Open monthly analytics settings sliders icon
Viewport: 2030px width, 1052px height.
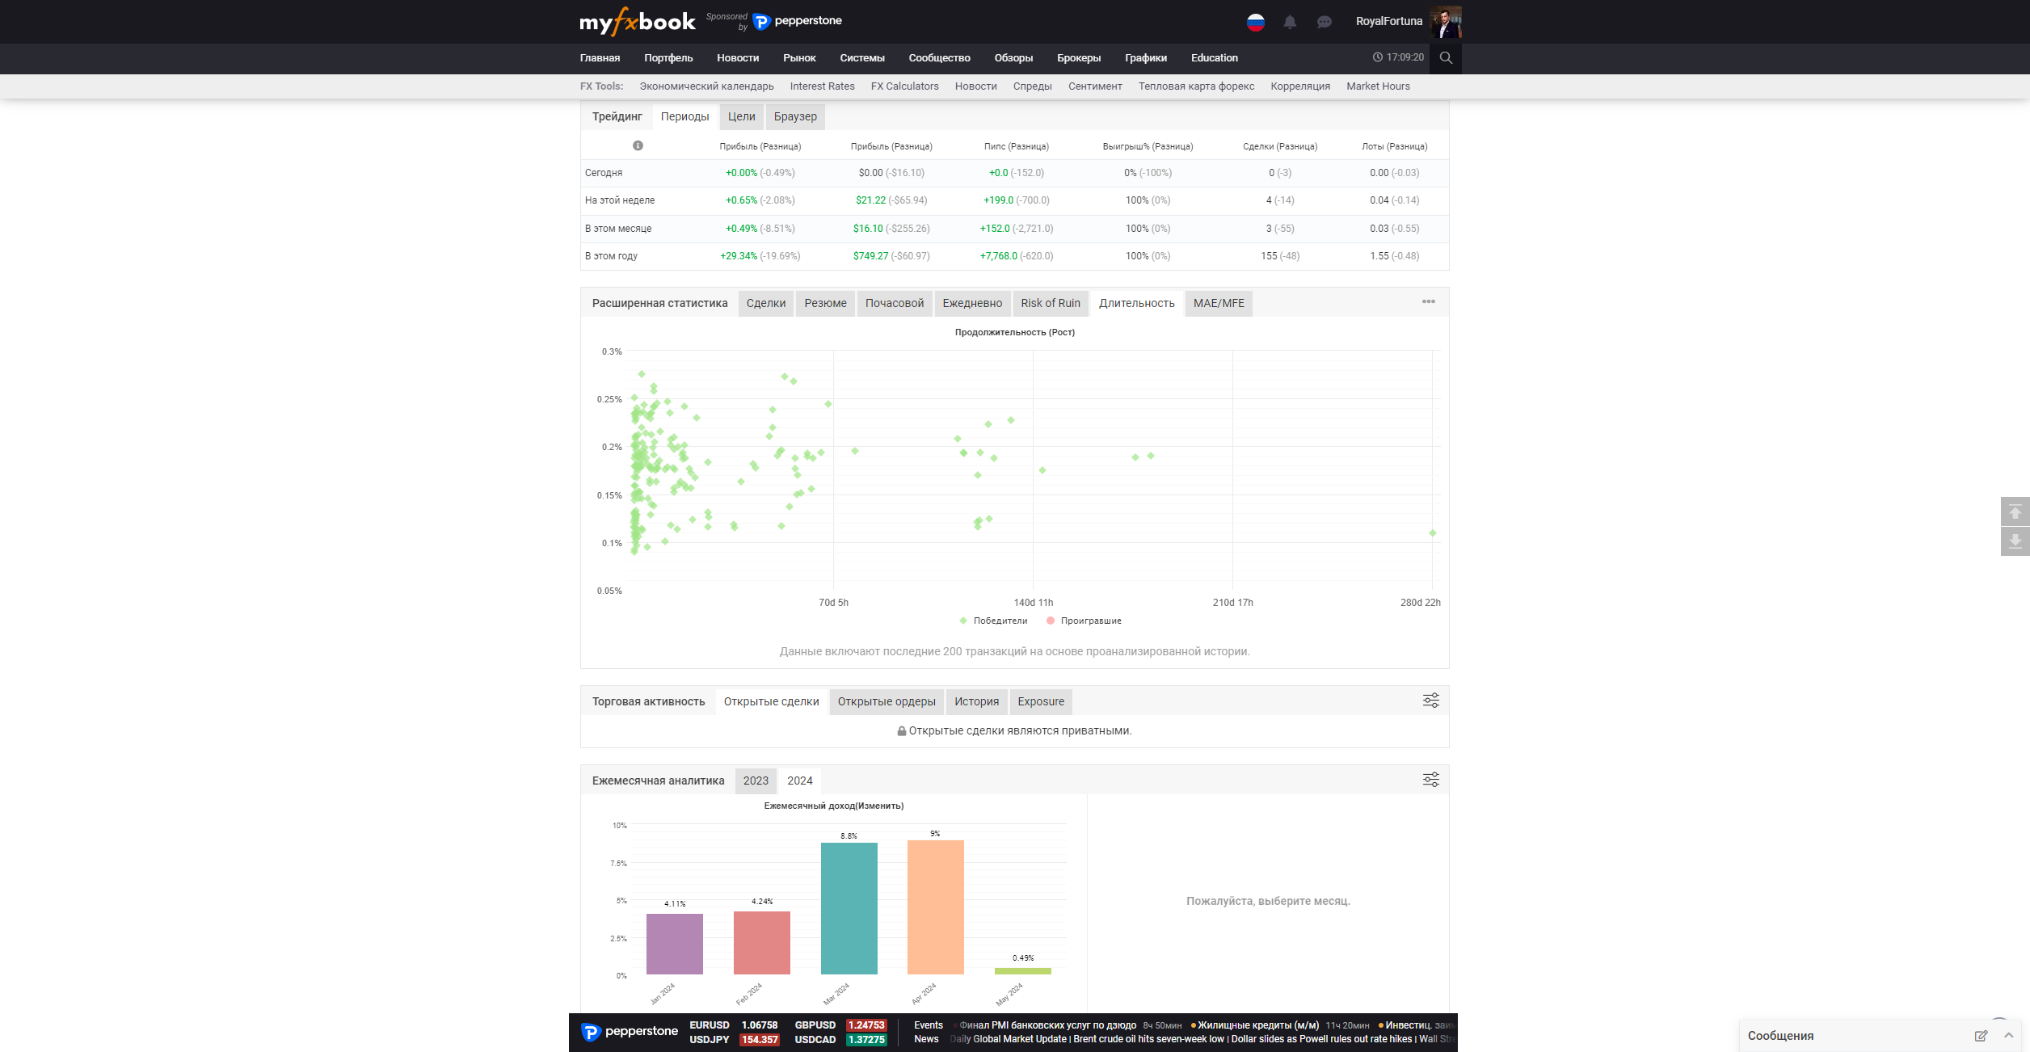pyautogui.click(x=1430, y=780)
